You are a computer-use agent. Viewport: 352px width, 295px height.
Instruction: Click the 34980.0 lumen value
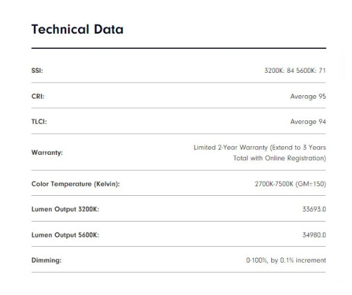coord(314,235)
